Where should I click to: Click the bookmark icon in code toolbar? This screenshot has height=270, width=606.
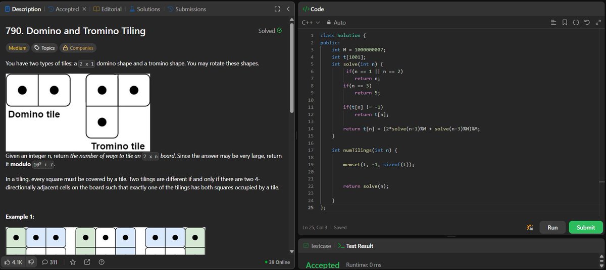(x=564, y=22)
